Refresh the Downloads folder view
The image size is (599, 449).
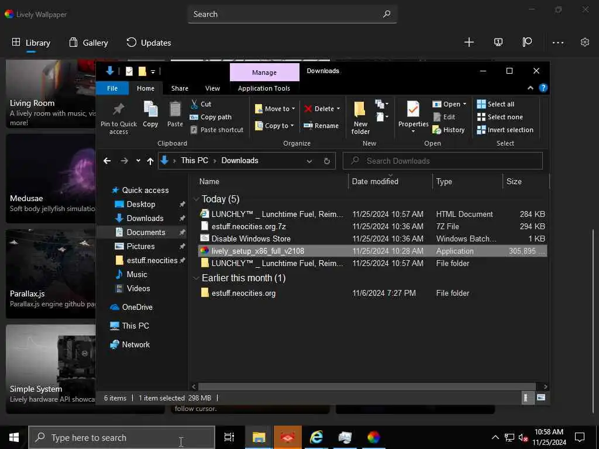[326, 161]
